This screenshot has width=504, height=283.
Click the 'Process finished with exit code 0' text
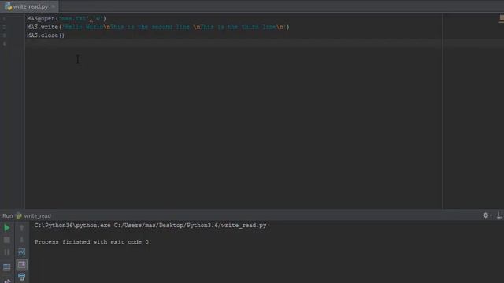[91, 242]
